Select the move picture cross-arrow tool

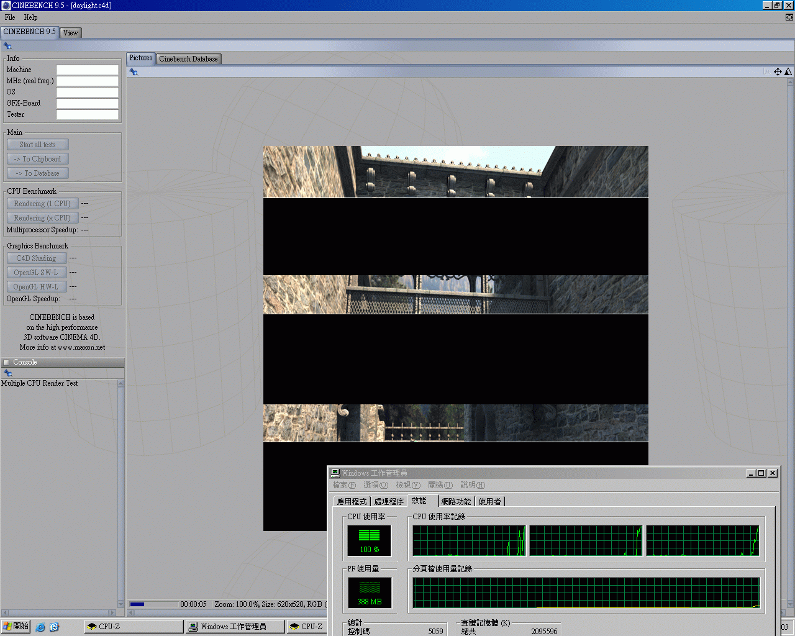click(778, 72)
